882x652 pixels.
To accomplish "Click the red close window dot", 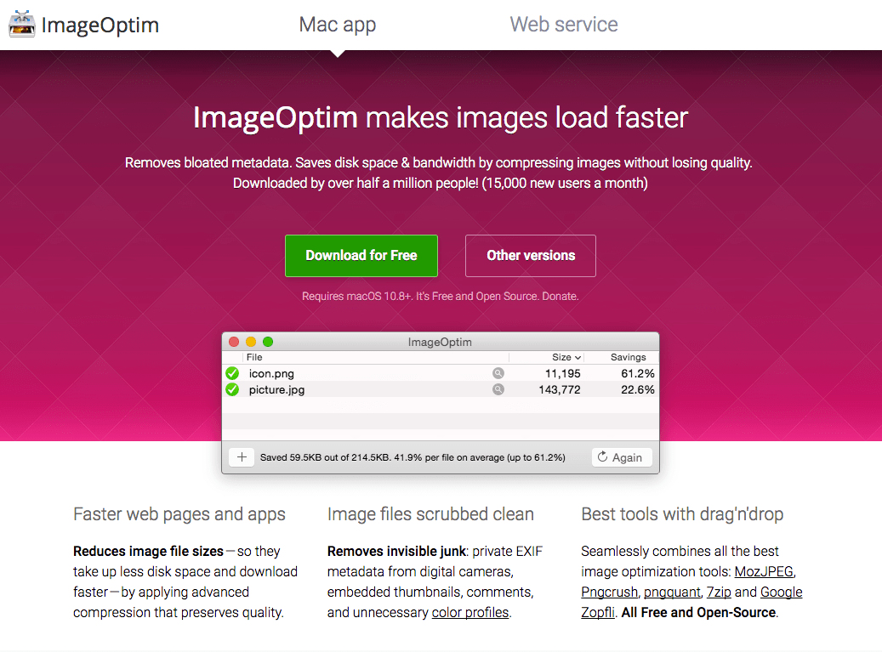I will pyautogui.click(x=234, y=342).
